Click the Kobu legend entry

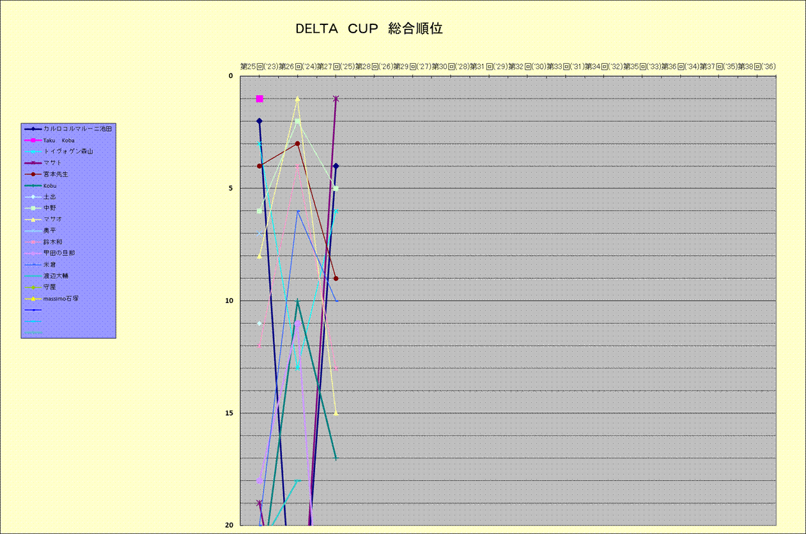[x=50, y=185]
